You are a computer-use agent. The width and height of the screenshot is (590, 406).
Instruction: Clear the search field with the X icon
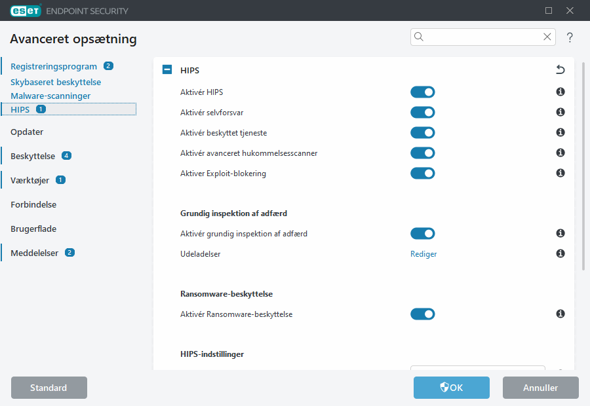point(547,37)
